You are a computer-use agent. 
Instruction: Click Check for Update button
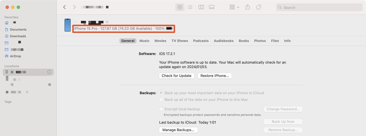point(177,76)
